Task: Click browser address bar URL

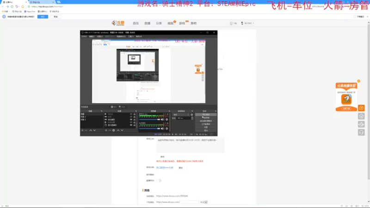Action: point(48,6)
